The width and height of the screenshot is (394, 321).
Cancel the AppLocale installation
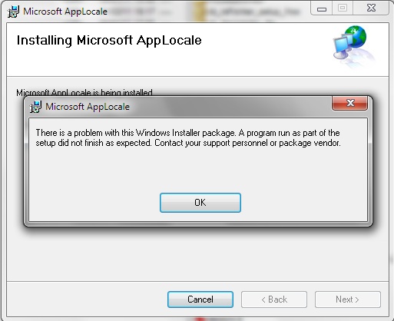click(x=200, y=299)
